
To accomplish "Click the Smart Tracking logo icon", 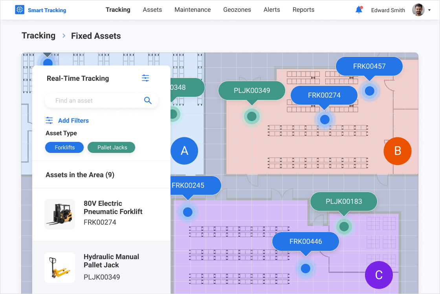I will point(20,10).
